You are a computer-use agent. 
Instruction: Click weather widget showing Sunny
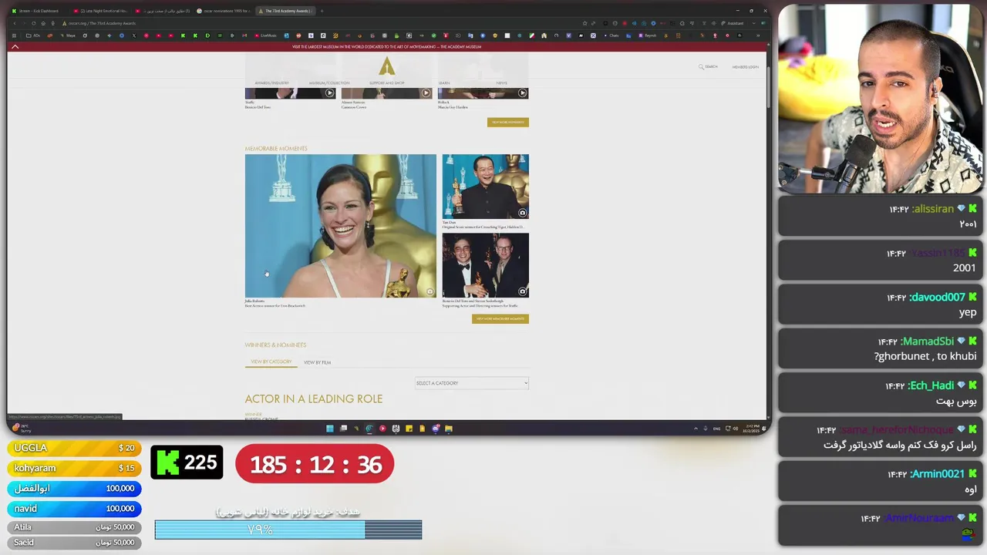coord(21,428)
